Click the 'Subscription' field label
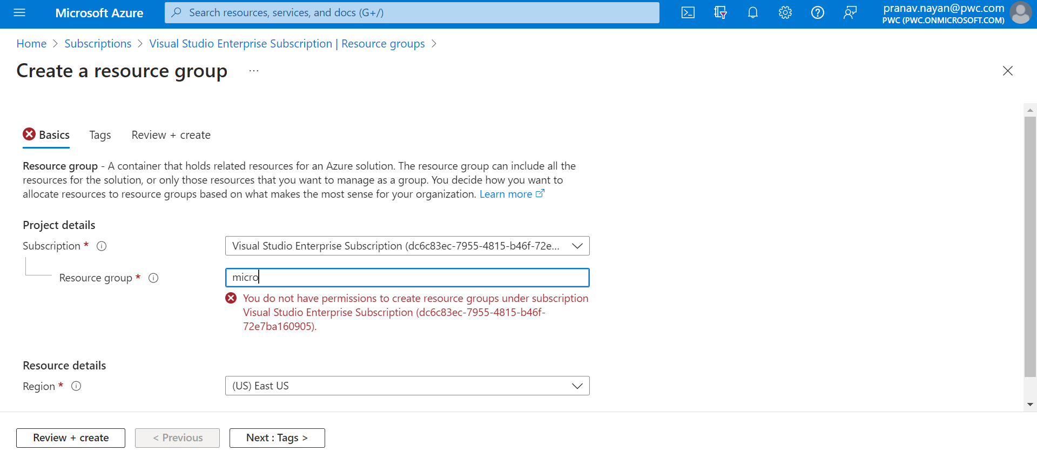This screenshot has height=451, width=1037. [51, 246]
